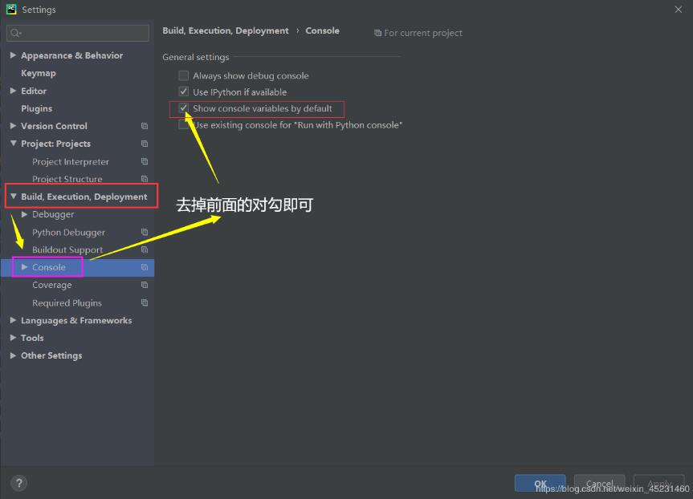Click Cancel to discard changes
The height and width of the screenshot is (499, 693).
(x=599, y=483)
